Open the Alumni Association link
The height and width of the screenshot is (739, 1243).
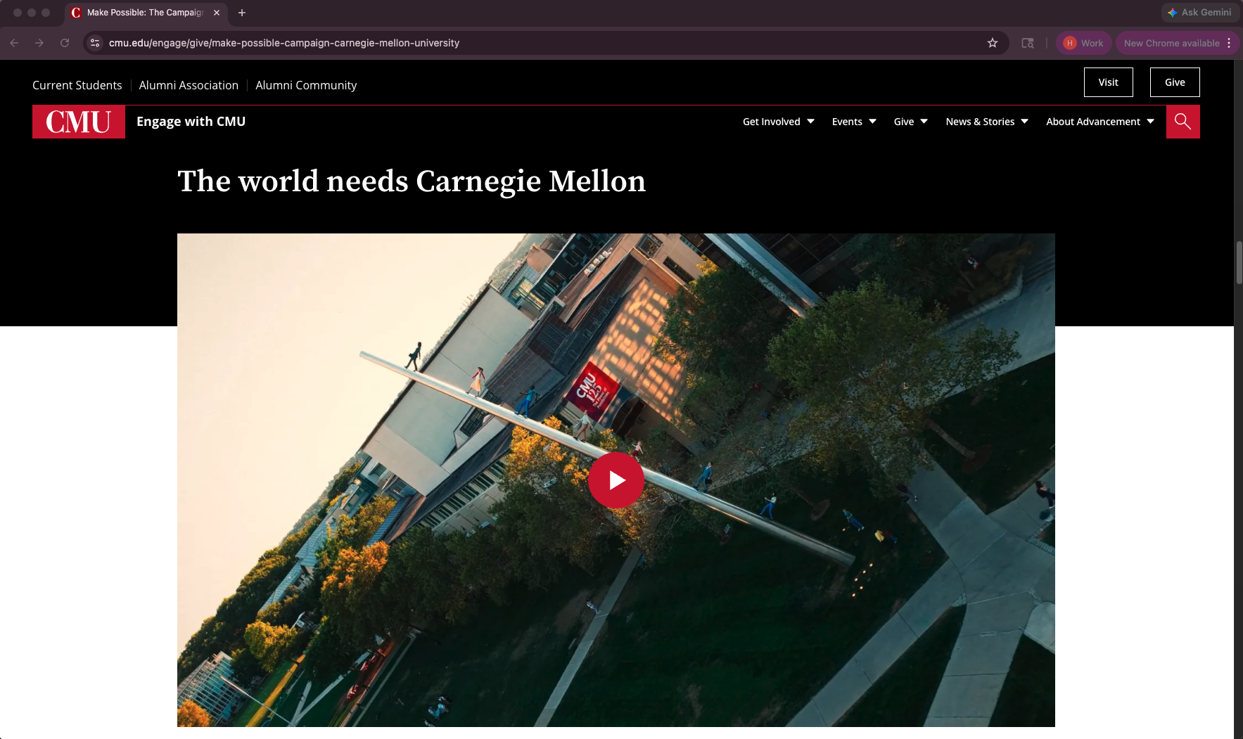coord(189,85)
